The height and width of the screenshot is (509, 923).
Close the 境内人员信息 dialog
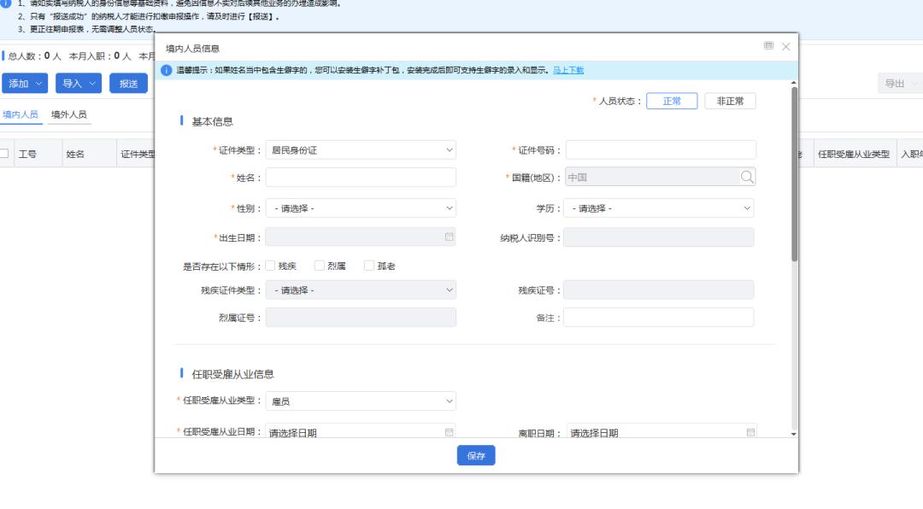pos(786,47)
